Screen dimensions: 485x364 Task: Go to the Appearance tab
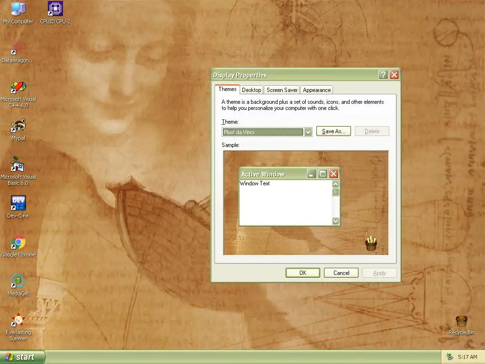tap(317, 90)
